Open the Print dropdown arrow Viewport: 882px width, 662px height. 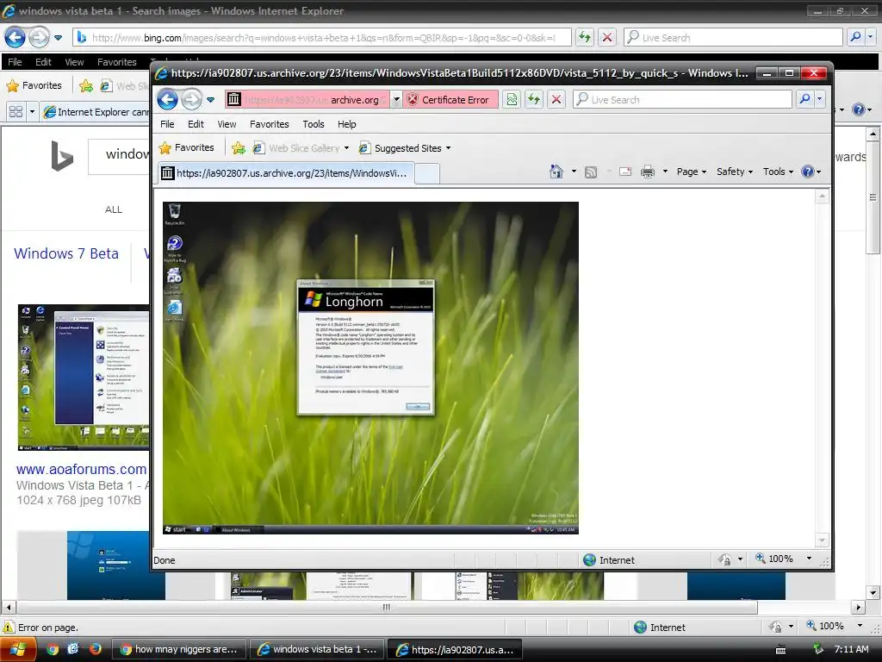665,172
